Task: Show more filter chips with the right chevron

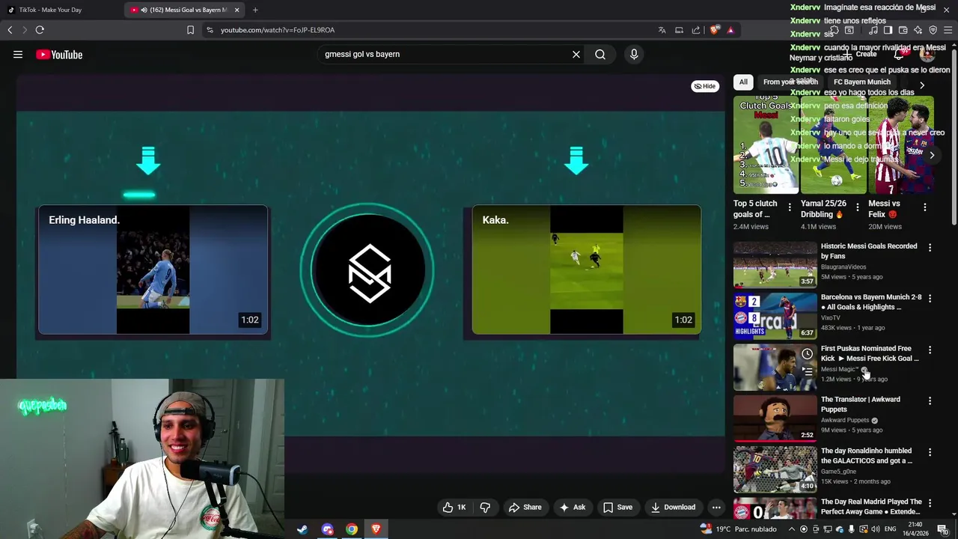Action: pos(922,85)
